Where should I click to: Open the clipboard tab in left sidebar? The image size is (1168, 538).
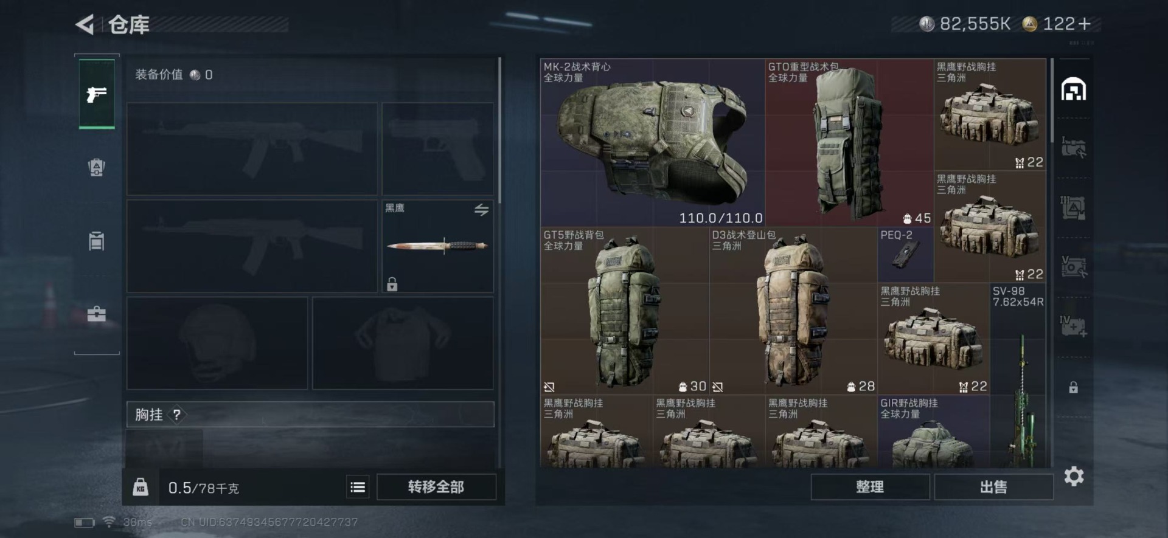tap(97, 241)
